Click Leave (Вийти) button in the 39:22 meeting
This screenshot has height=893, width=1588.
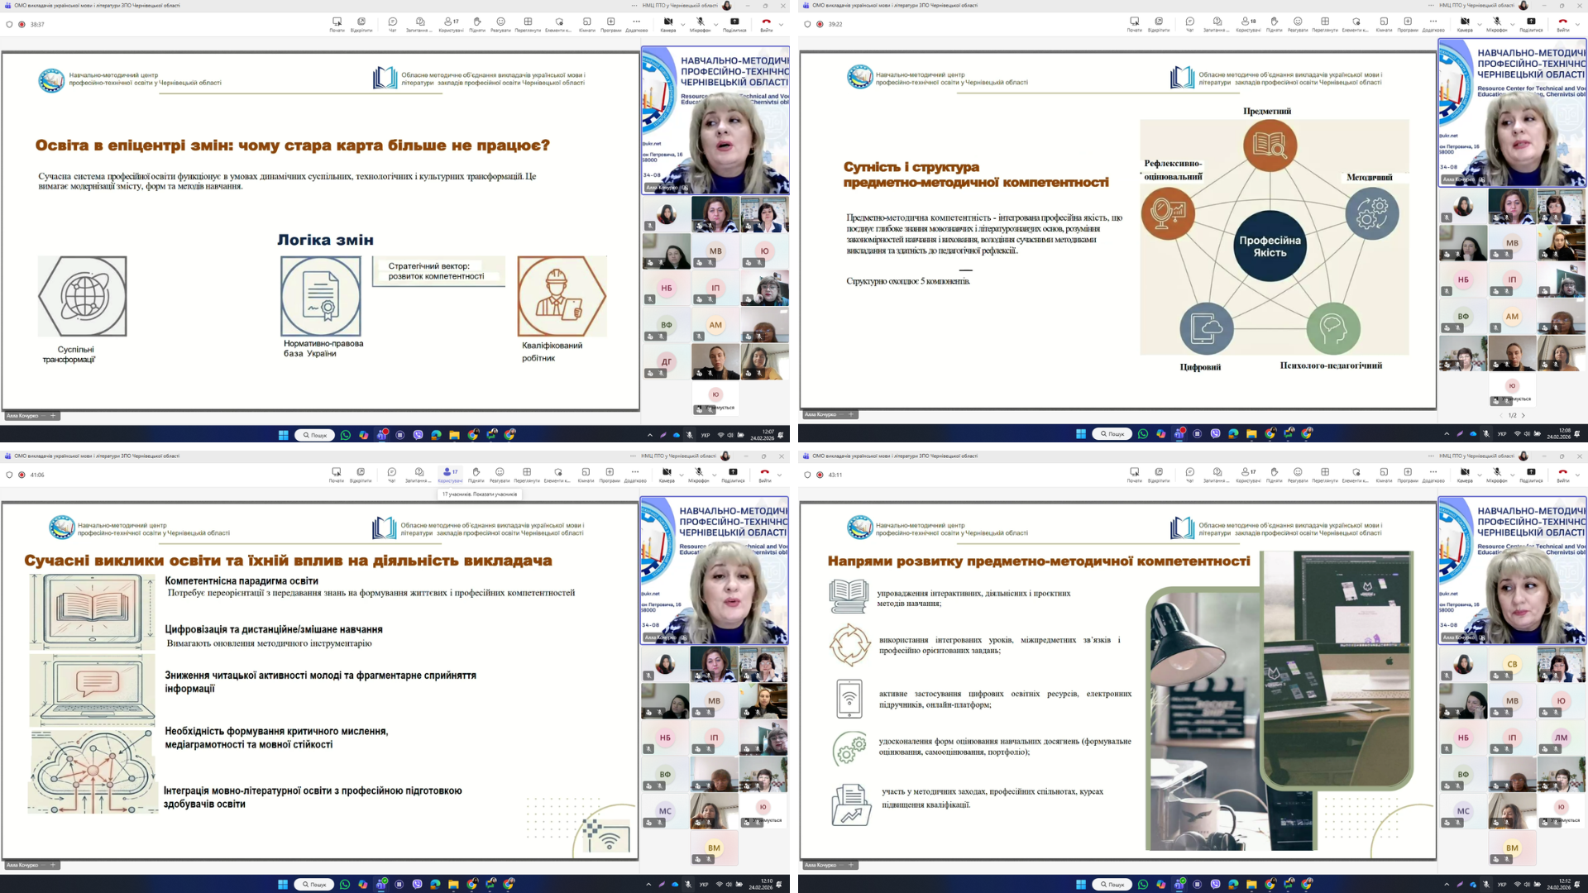tap(1562, 24)
